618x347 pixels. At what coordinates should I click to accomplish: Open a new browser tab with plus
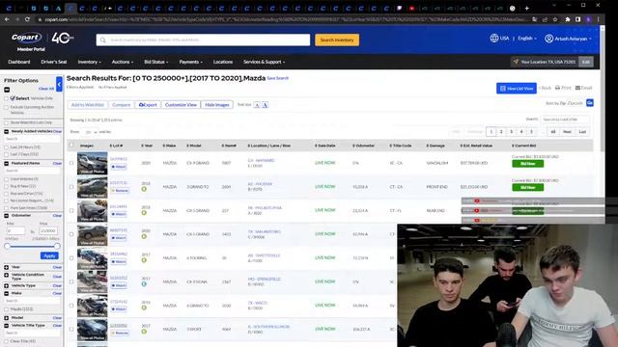tap(526, 8)
